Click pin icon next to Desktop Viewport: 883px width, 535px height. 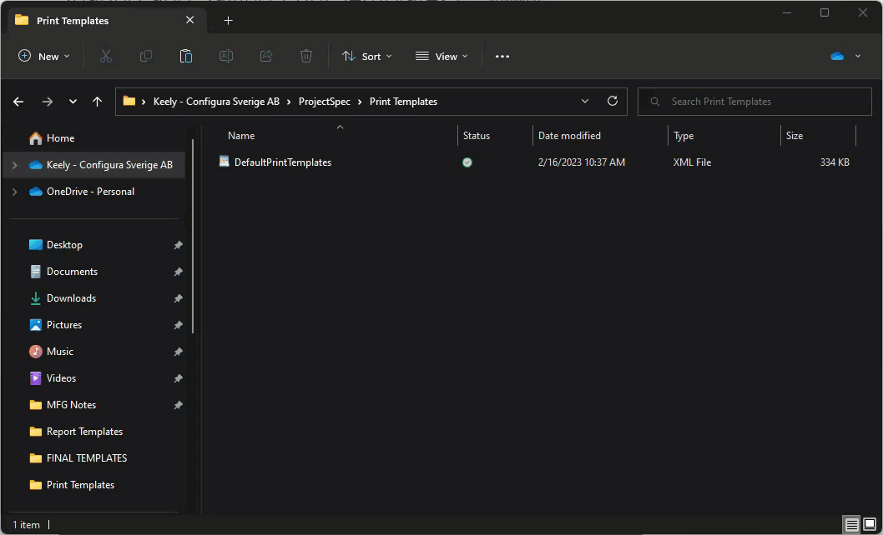tap(178, 245)
